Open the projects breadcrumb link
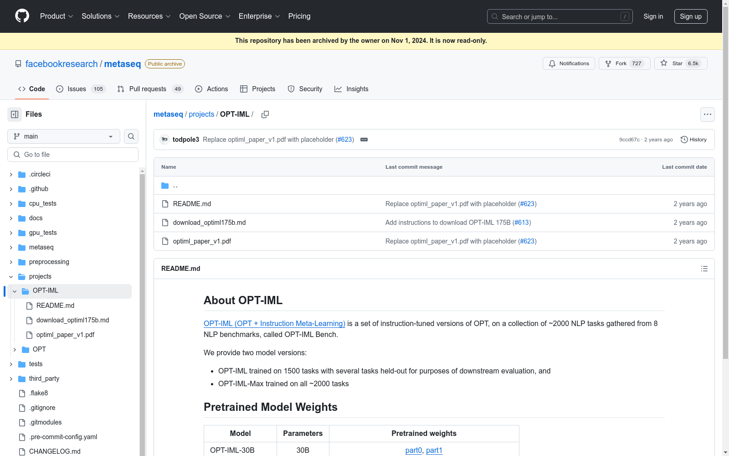 coord(201,114)
